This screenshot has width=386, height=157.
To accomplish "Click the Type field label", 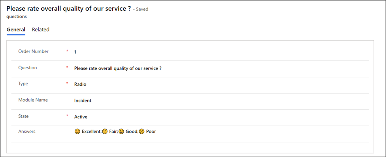I will [23, 84].
